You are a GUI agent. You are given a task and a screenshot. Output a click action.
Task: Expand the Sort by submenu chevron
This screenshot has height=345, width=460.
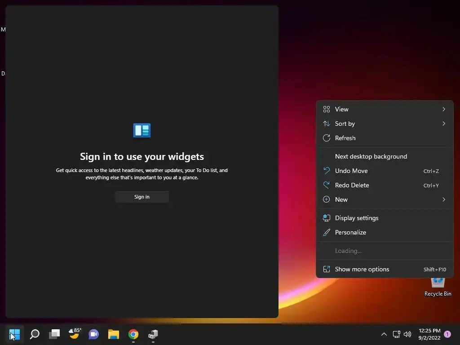tap(444, 124)
